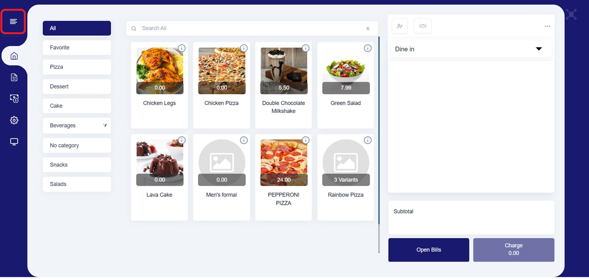Click the Search All input field
Screen dimensions: 589x279
point(250,28)
